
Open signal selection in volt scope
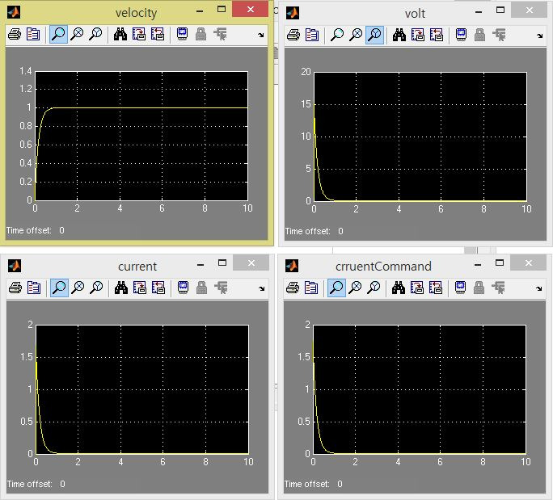[x=499, y=35]
